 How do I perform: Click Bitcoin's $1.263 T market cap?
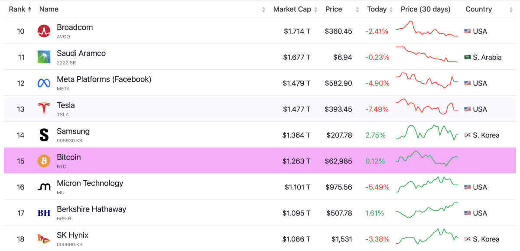coord(296,161)
